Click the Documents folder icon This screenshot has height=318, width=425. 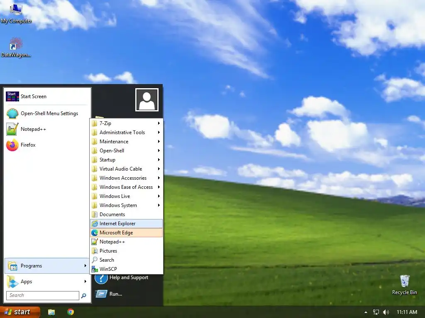pos(95,214)
